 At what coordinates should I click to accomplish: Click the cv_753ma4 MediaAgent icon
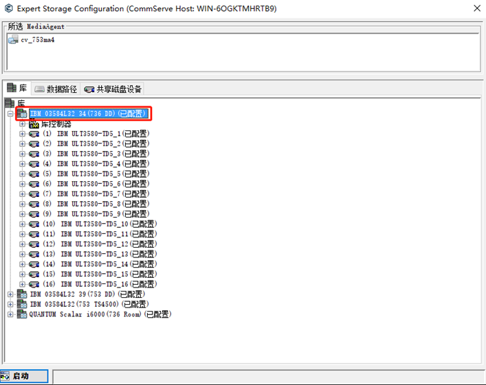point(13,40)
